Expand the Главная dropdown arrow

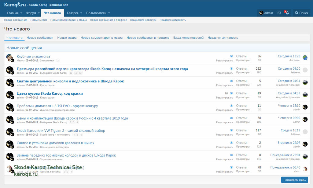click(21, 13)
